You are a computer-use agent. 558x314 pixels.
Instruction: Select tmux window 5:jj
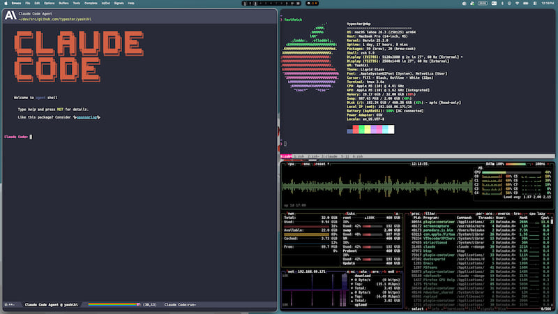pos(345,156)
